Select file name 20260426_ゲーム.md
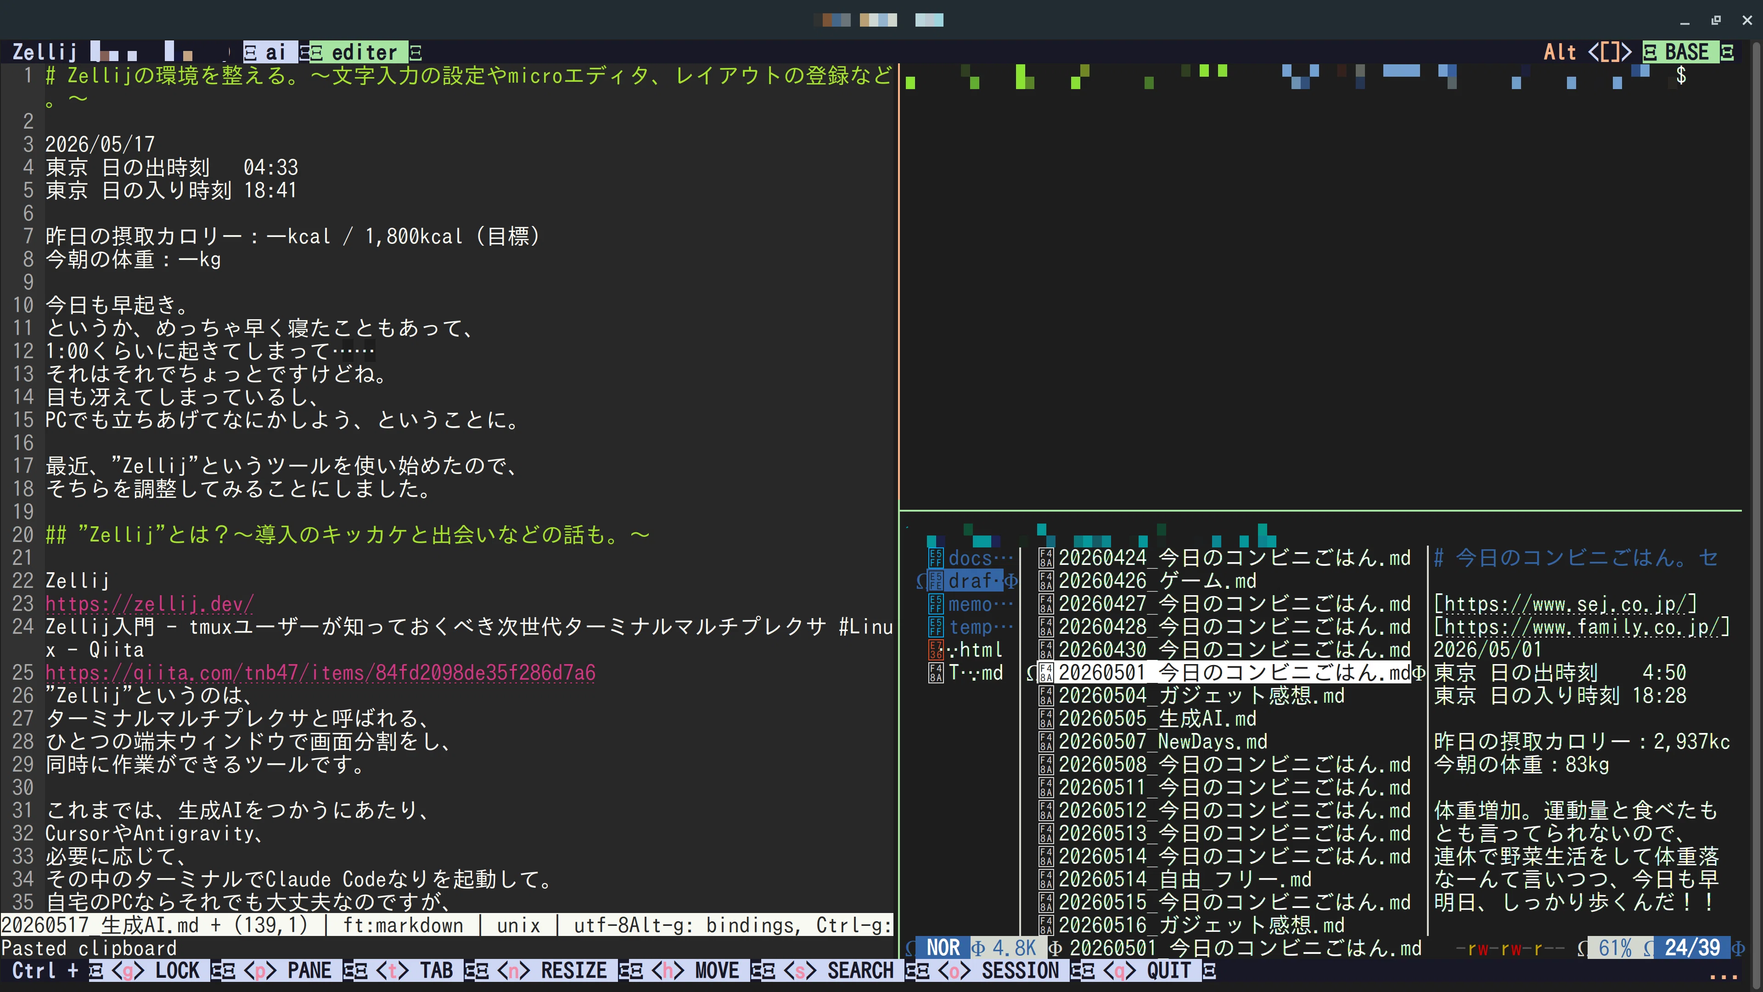1763x992 pixels. [1158, 581]
